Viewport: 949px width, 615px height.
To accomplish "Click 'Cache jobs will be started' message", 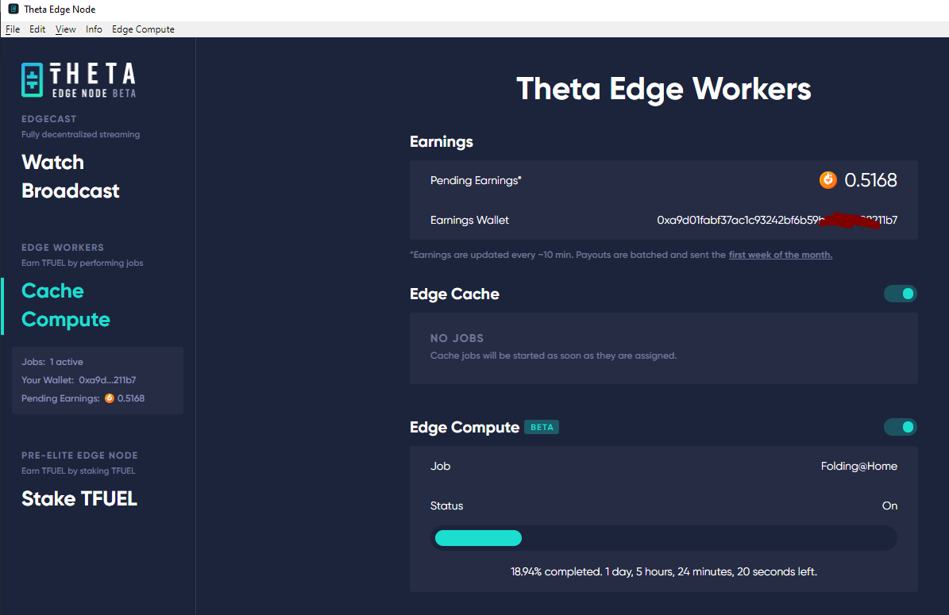I will [x=554, y=356].
